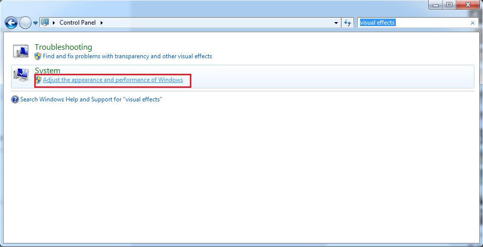Search Windows Help and Support for visual effects
This screenshot has height=247, width=483.
point(91,99)
